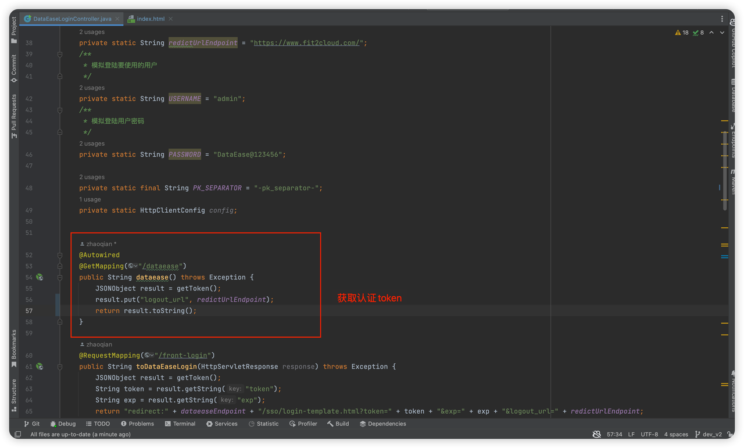Open the URL dropdown beside "/dataease" mapping

[133, 266]
